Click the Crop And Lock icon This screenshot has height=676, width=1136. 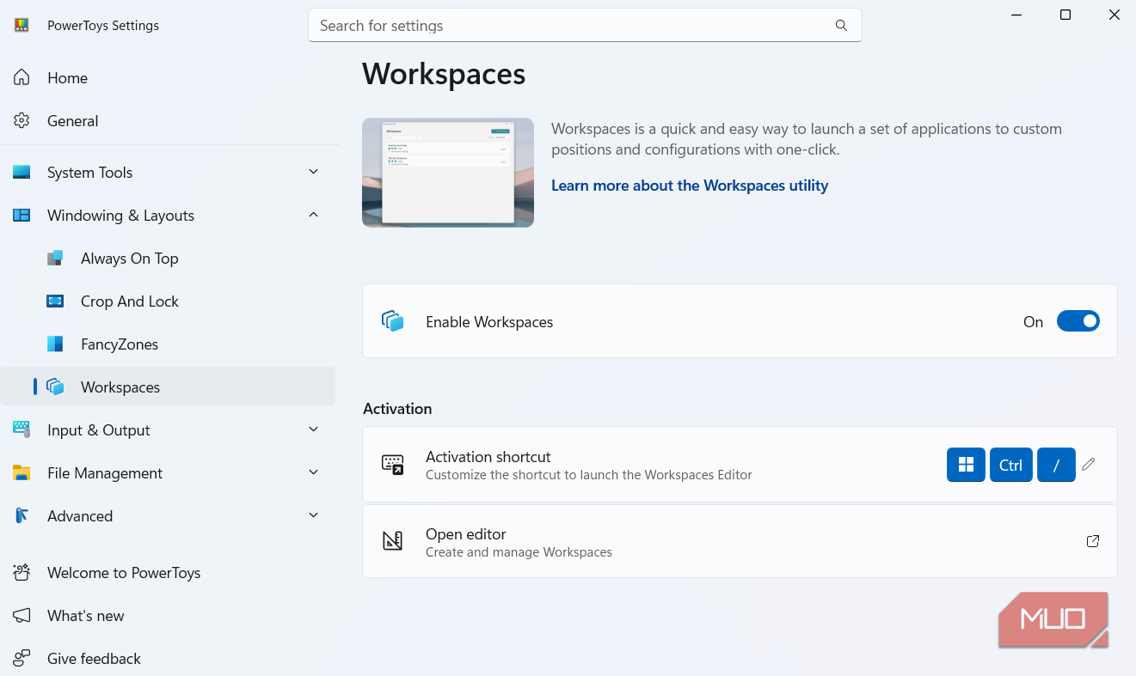[x=55, y=301]
